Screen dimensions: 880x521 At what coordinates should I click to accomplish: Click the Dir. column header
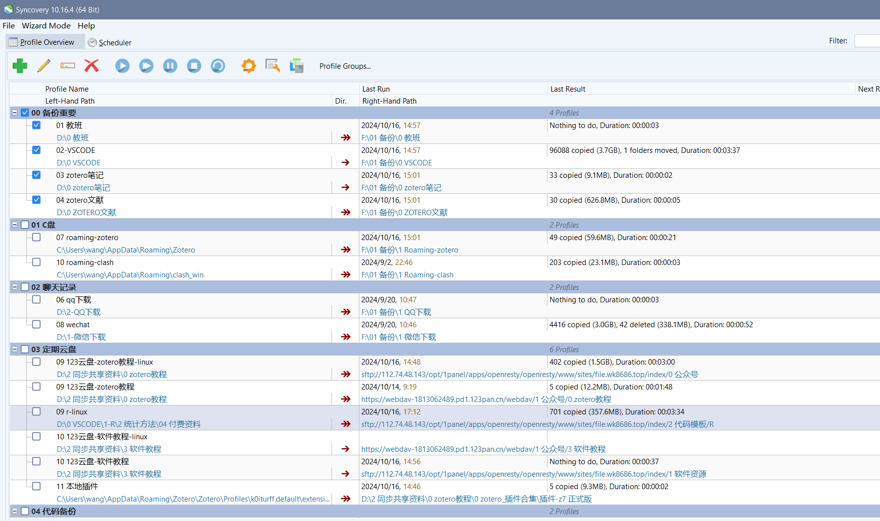(x=340, y=101)
